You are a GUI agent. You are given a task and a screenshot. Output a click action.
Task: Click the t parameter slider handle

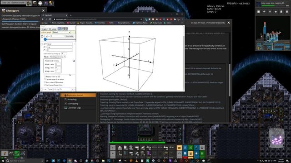45,39
